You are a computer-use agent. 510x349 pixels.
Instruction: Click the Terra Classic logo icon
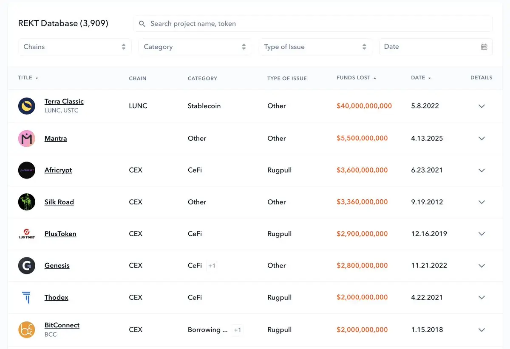(x=26, y=106)
